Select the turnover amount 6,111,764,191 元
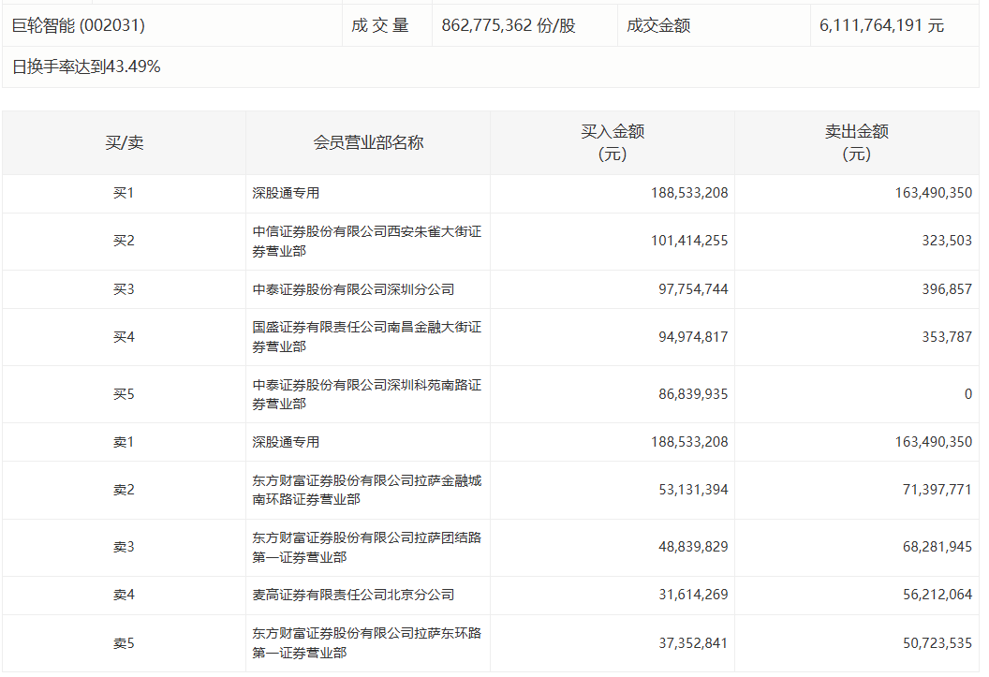Screen dimensions: 989x677 [882, 25]
